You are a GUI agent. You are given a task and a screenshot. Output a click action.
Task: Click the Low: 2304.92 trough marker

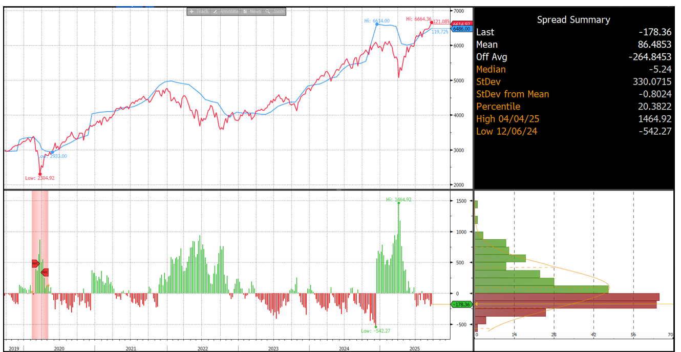pos(40,174)
